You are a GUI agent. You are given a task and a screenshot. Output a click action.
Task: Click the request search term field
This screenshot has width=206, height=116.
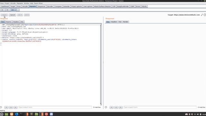[x=55, y=107]
